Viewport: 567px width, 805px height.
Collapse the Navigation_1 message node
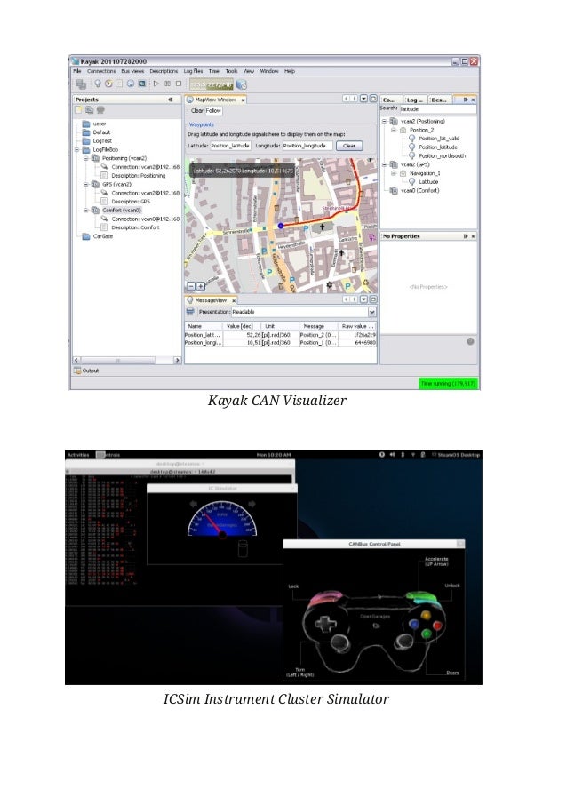click(394, 173)
